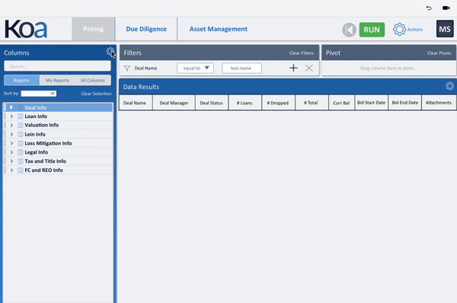Expand the Lein Info tree node

[12, 134]
